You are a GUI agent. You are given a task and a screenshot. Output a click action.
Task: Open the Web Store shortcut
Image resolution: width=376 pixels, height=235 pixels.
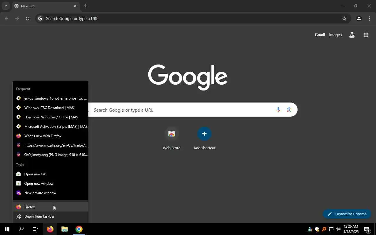click(x=172, y=138)
